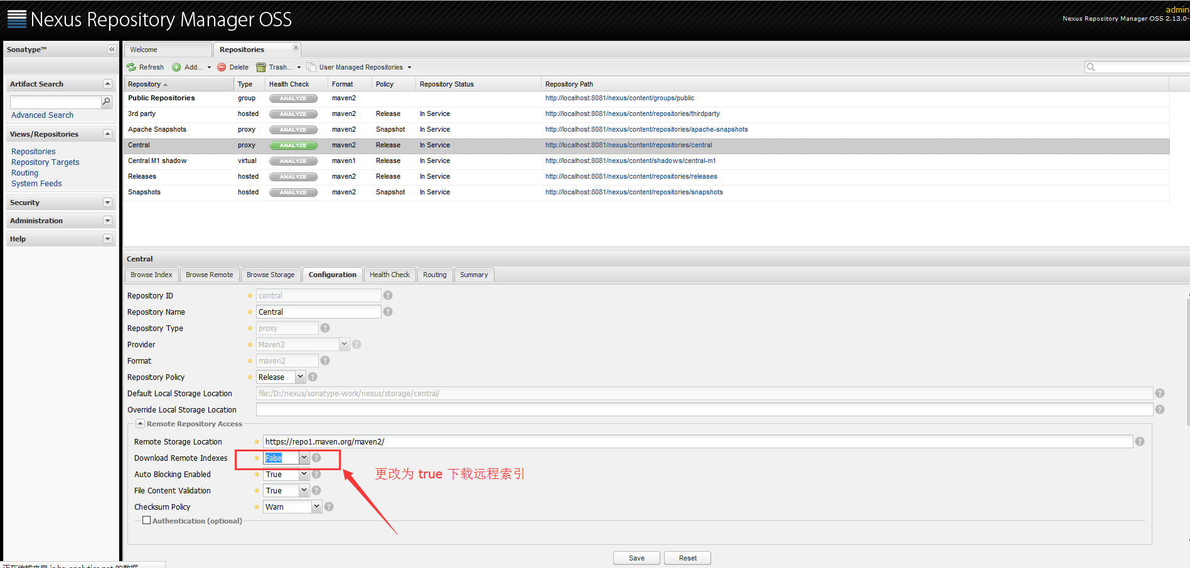Click the Save button

point(636,558)
